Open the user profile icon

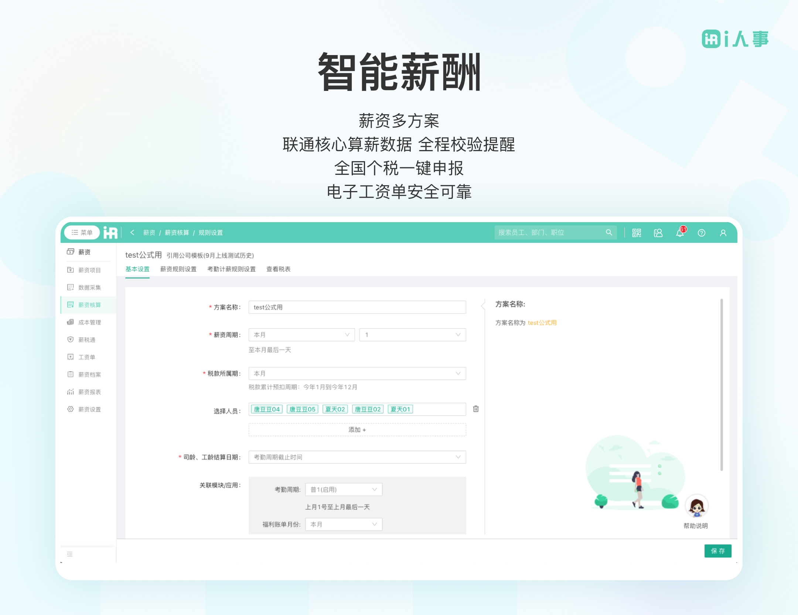coord(723,233)
